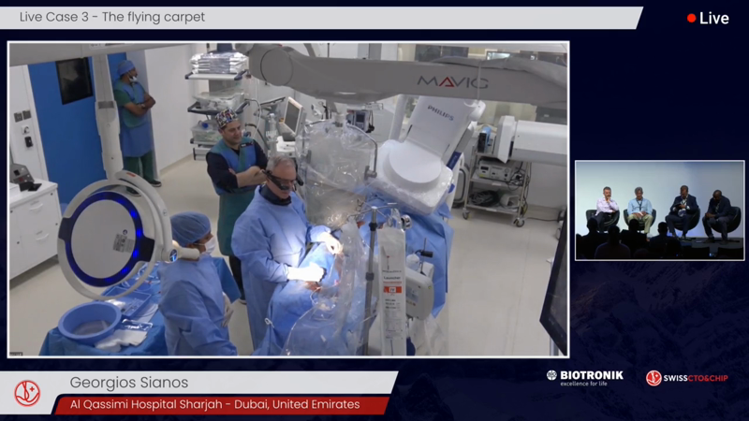Click the blue basin on the instrument table

click(88, 320)
